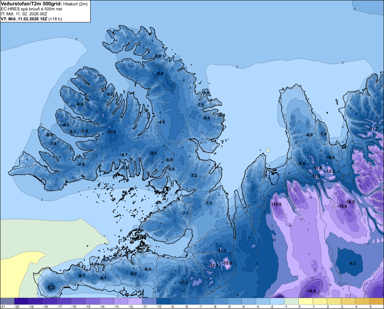Pick the -12.6 temperature label

click(x=227, y=263)
